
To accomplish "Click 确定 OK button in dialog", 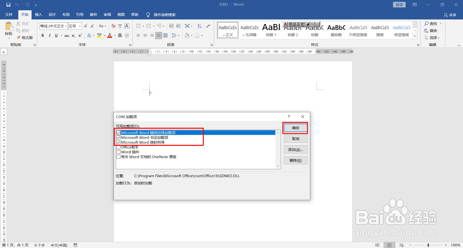I will coord(295,128).
